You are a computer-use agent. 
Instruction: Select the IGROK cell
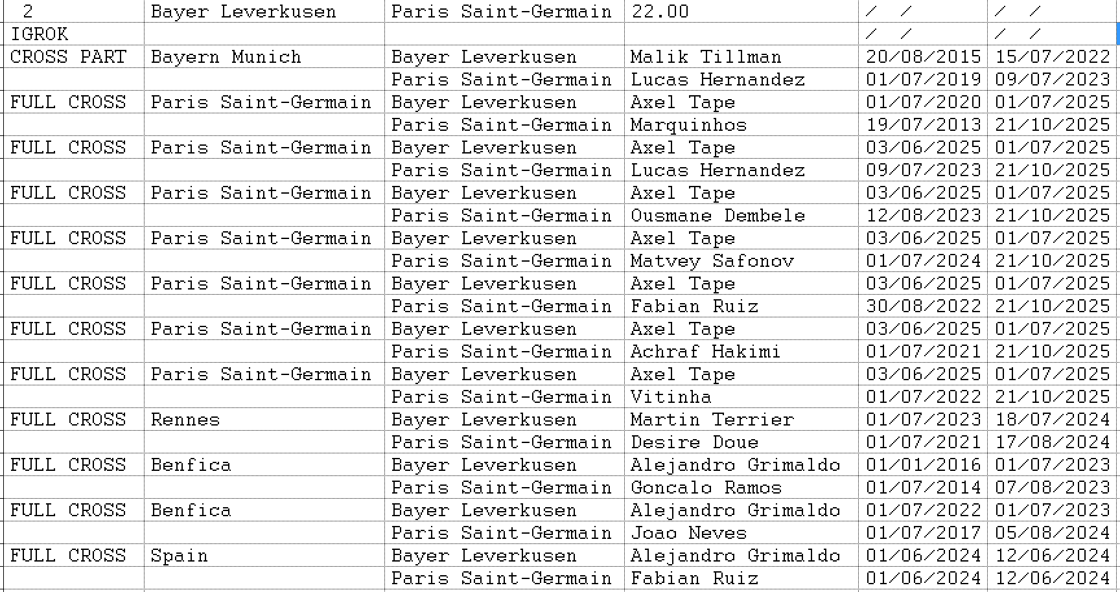[74, 34]
